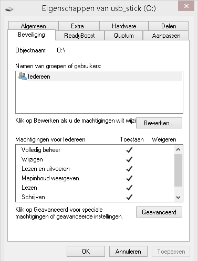Screen dimensions: 198x261
Task: Go to the Delen tab
Action: coord(169,26)
